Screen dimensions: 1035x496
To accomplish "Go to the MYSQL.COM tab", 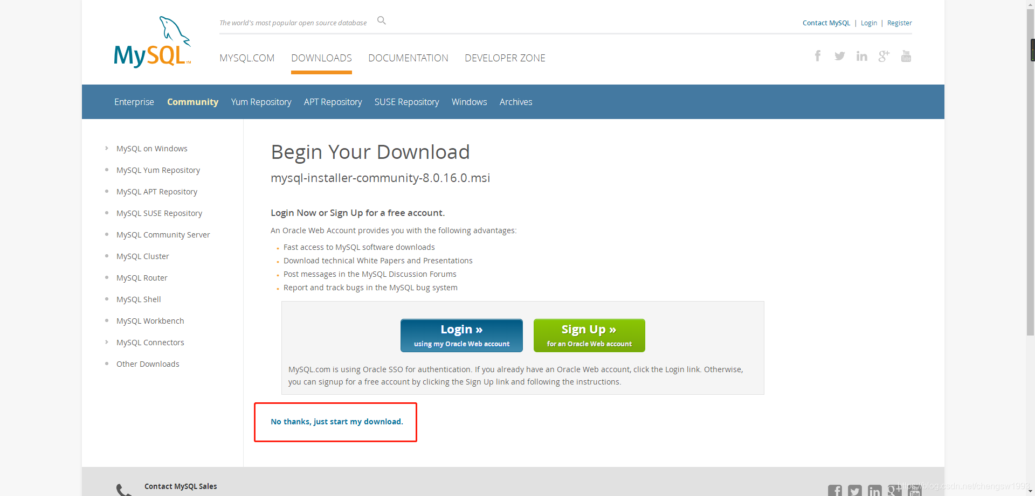I will (247, 58).
